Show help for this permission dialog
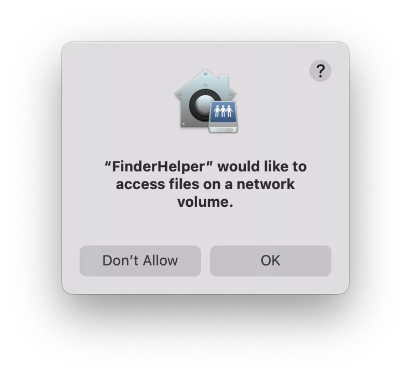411x376 pixels. point(320,71)
